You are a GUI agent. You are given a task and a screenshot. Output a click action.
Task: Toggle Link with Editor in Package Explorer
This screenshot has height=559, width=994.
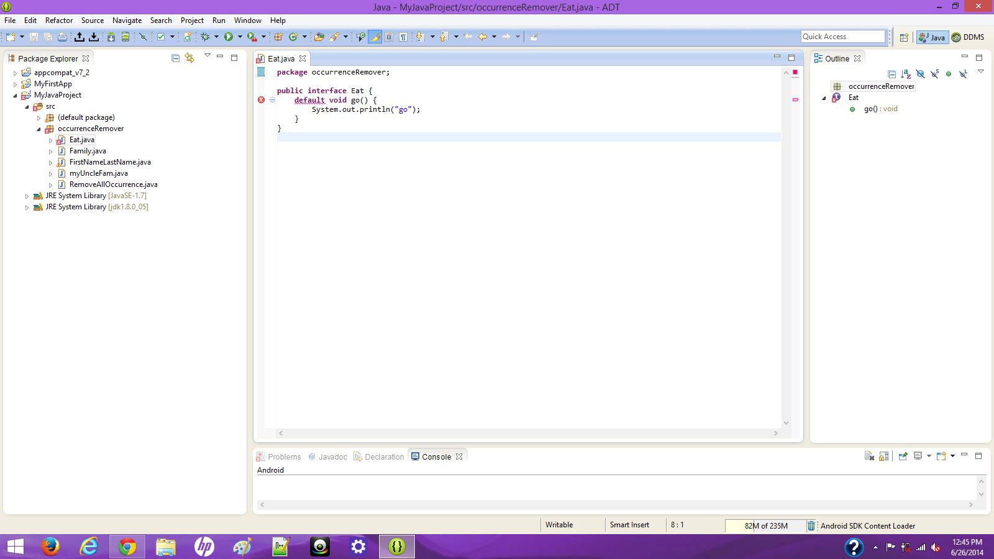click(x=189, y=58)
